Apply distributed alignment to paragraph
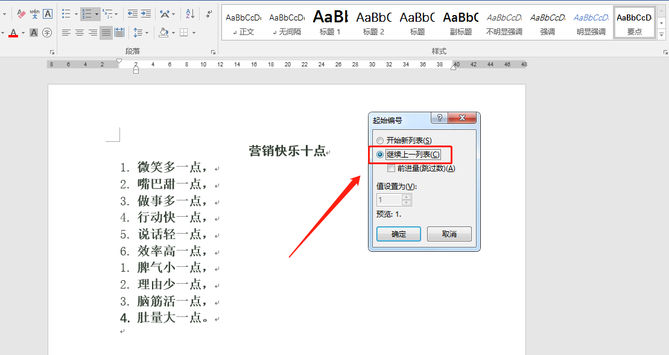This screenshot has width=669, height=355. tap(119, 33)
